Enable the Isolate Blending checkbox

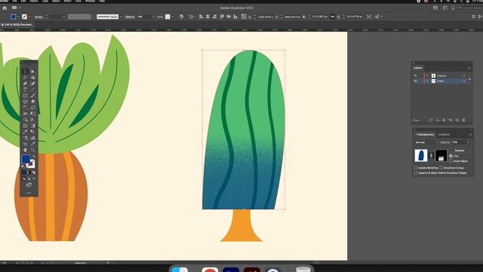point(416,168)
